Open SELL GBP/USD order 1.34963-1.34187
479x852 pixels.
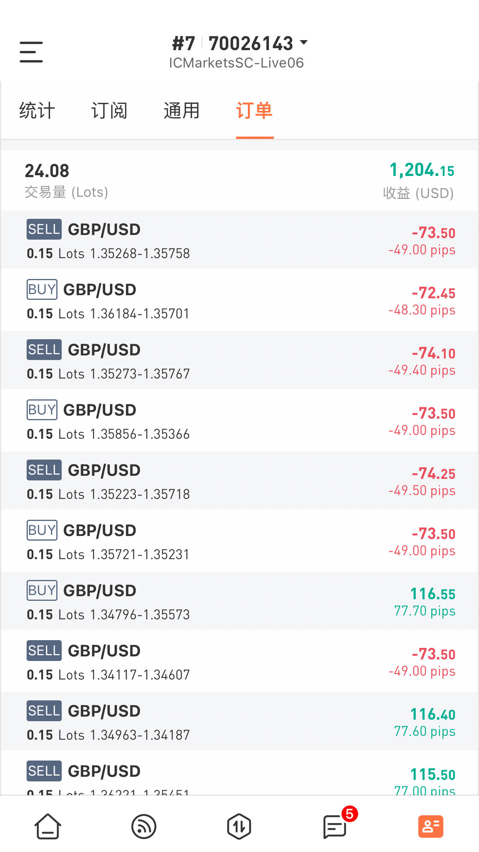tap(239, 721)
